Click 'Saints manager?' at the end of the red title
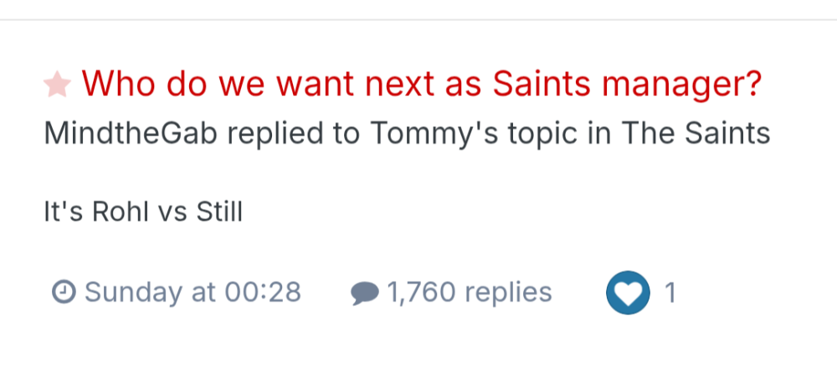 pyautogui.click(x=626, y=84)
